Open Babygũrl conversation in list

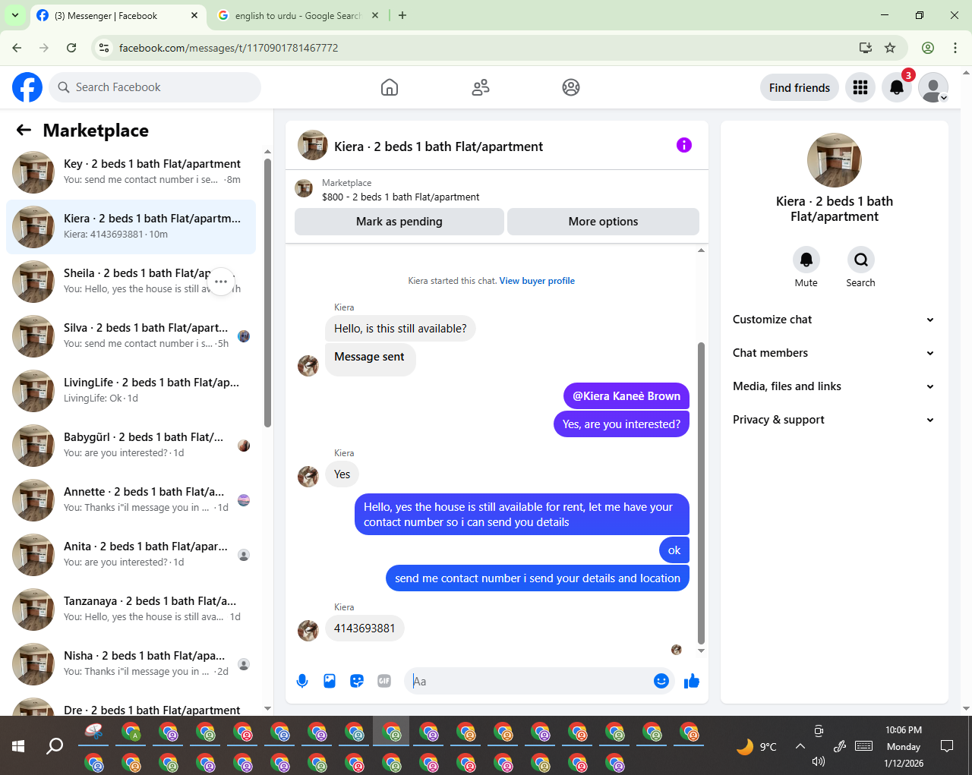pyautogui.click(x=131, y=445)
